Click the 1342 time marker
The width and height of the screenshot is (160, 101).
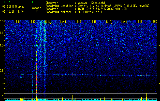click(x=33, y=21)
